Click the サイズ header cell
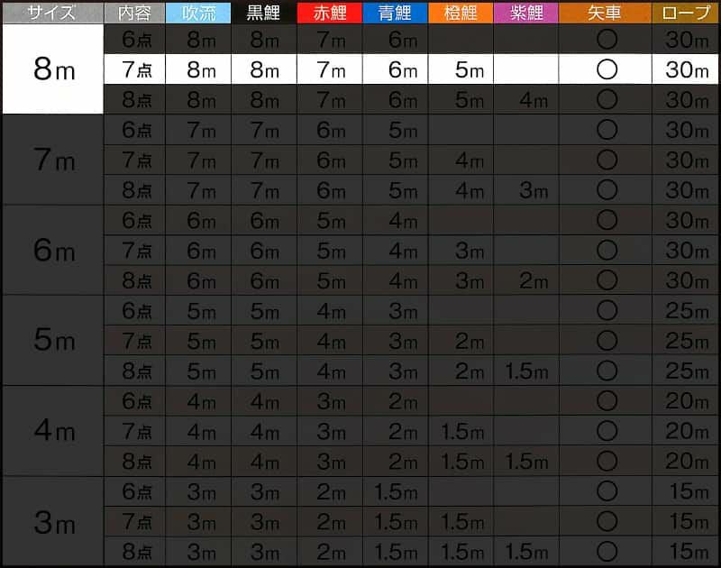Viewport: 721px width, 568px height. coord(53,13)
